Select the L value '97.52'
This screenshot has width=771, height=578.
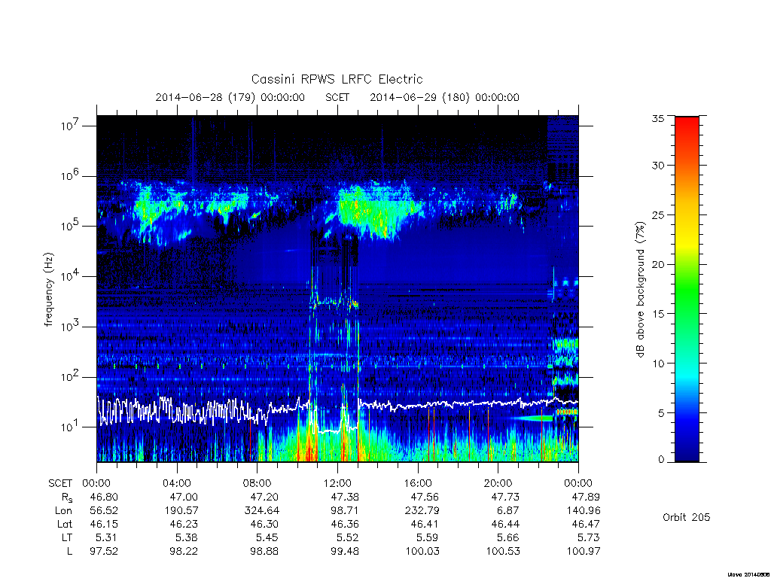click(104, 552)
